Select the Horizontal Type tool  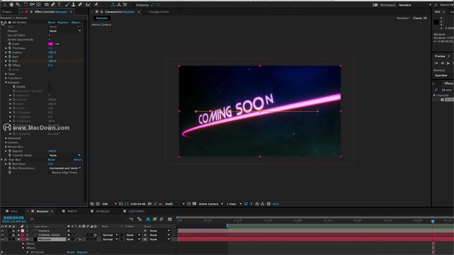pos(59,4)
